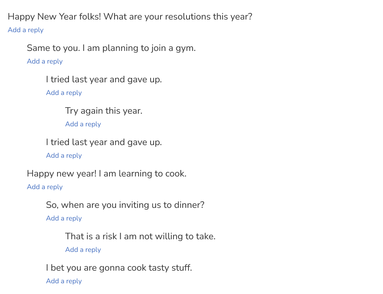Image resolution: width=383 pixels, height=294 pixels.
Task: Add a reply under "That is a risk" comment
Action: (83, 250)
